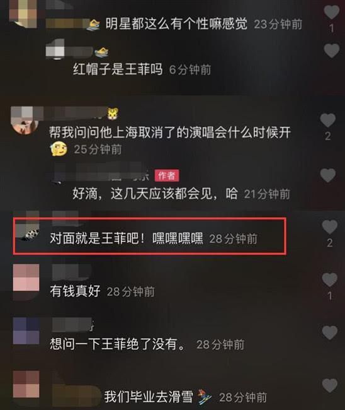Reply to comment 对面就是王菲吧！嘿嘿嘿嘿
The height and width of the screenshot is (410, 345).
(x=126, y=238)
